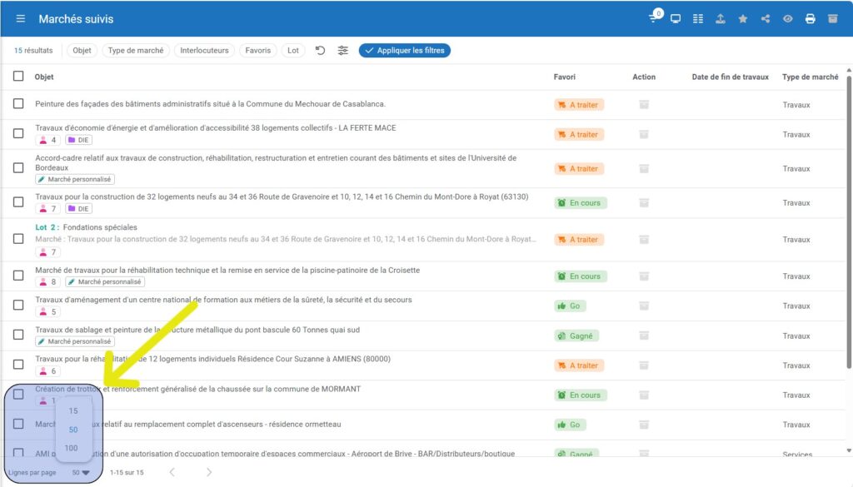The image size is (853, 487).
Task: Choose 100 in the rows-per-page list
Action: (72, 448)
